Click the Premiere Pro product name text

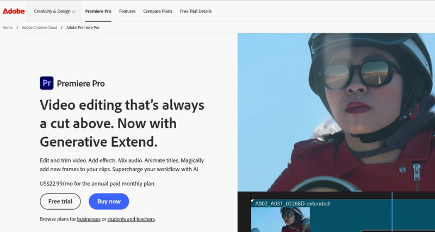click(x=81, y=84)
